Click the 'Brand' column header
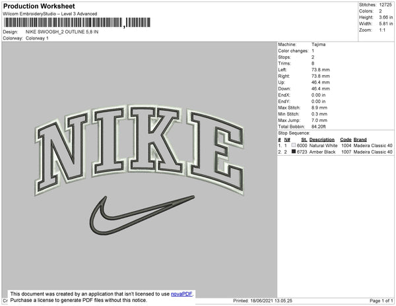This screenshot has width=396, height=306. click(x=360, y=140)
